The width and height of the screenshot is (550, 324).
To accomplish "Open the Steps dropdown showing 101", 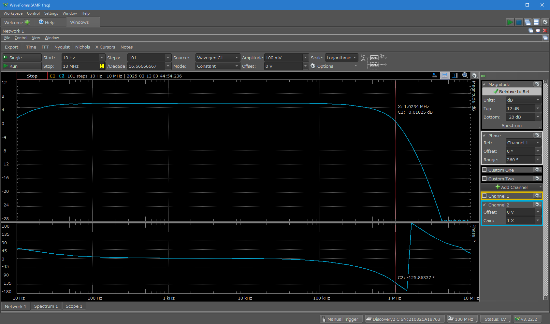I will tap(168, 58).
